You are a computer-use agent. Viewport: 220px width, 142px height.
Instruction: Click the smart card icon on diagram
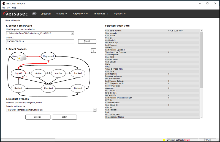coord(21,58)
